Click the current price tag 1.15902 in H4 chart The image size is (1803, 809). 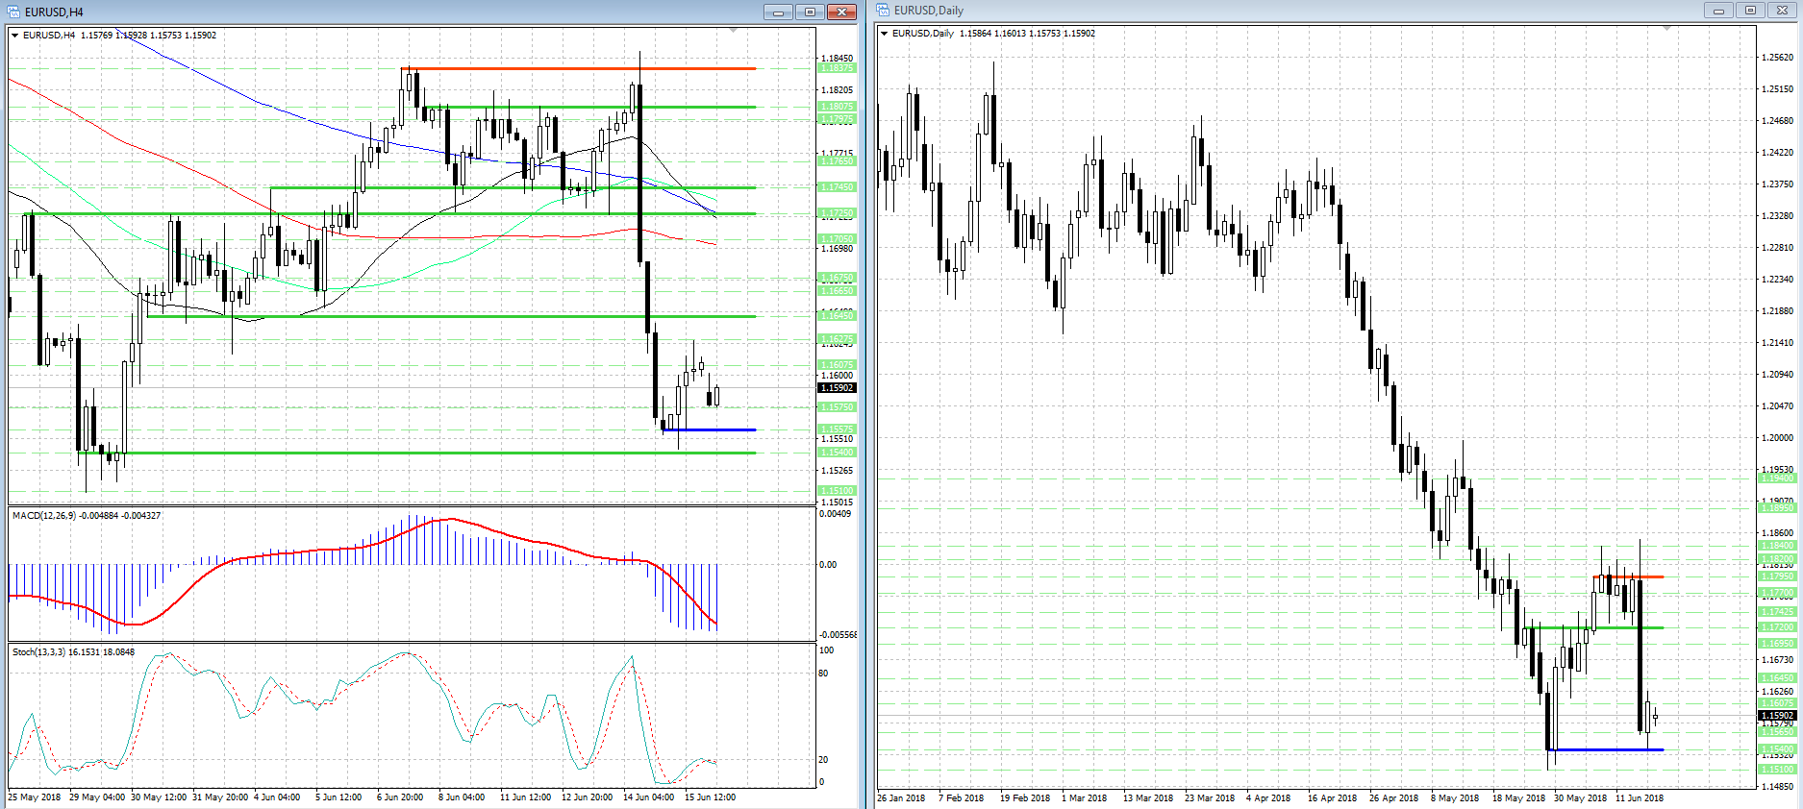837,388
